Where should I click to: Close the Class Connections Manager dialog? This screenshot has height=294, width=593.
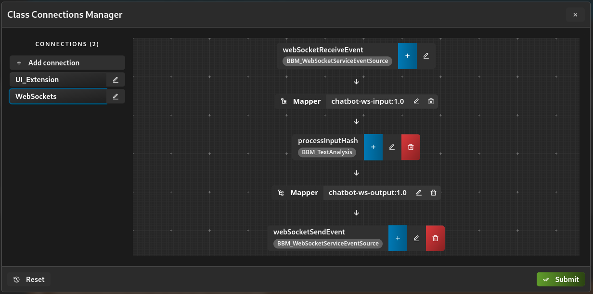tap(575, 15)
